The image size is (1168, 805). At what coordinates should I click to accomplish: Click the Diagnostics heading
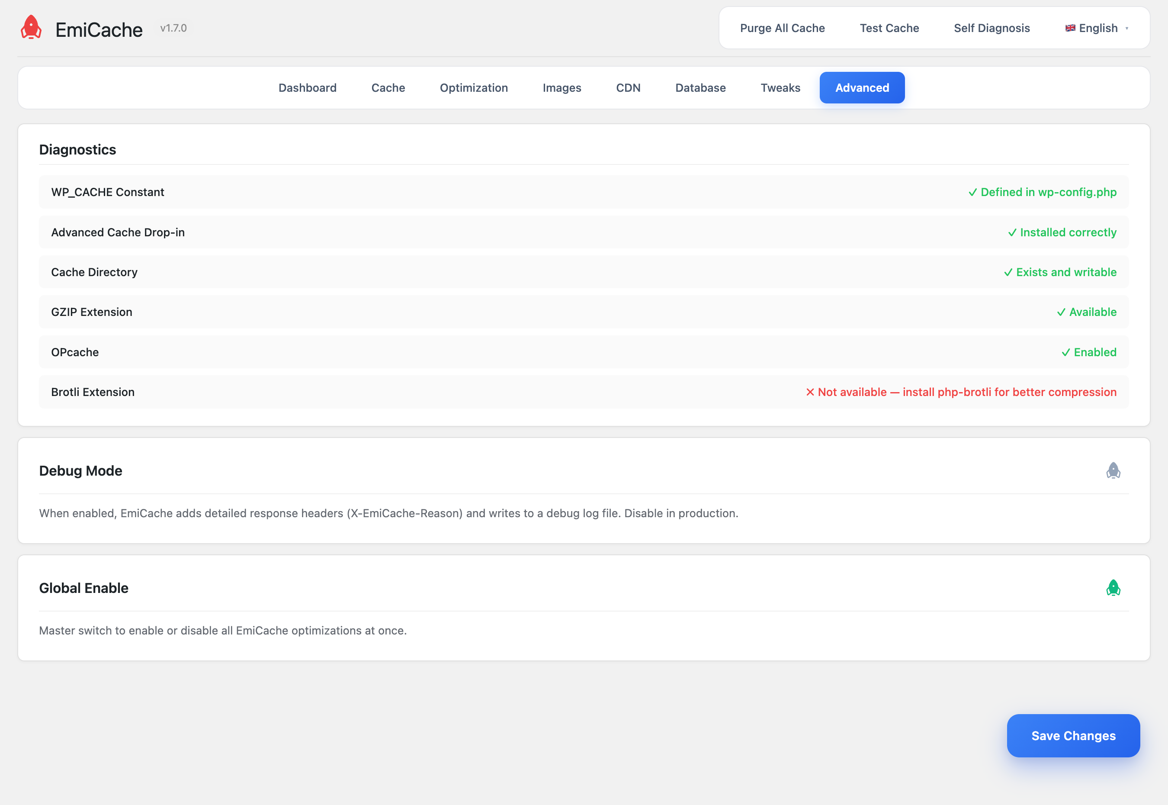click(x=77, y=150)
